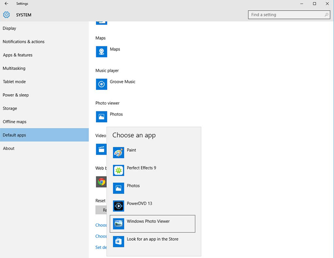Click the PowerDVD 13 icon
The image size is (334, 258).
[118, 206]
